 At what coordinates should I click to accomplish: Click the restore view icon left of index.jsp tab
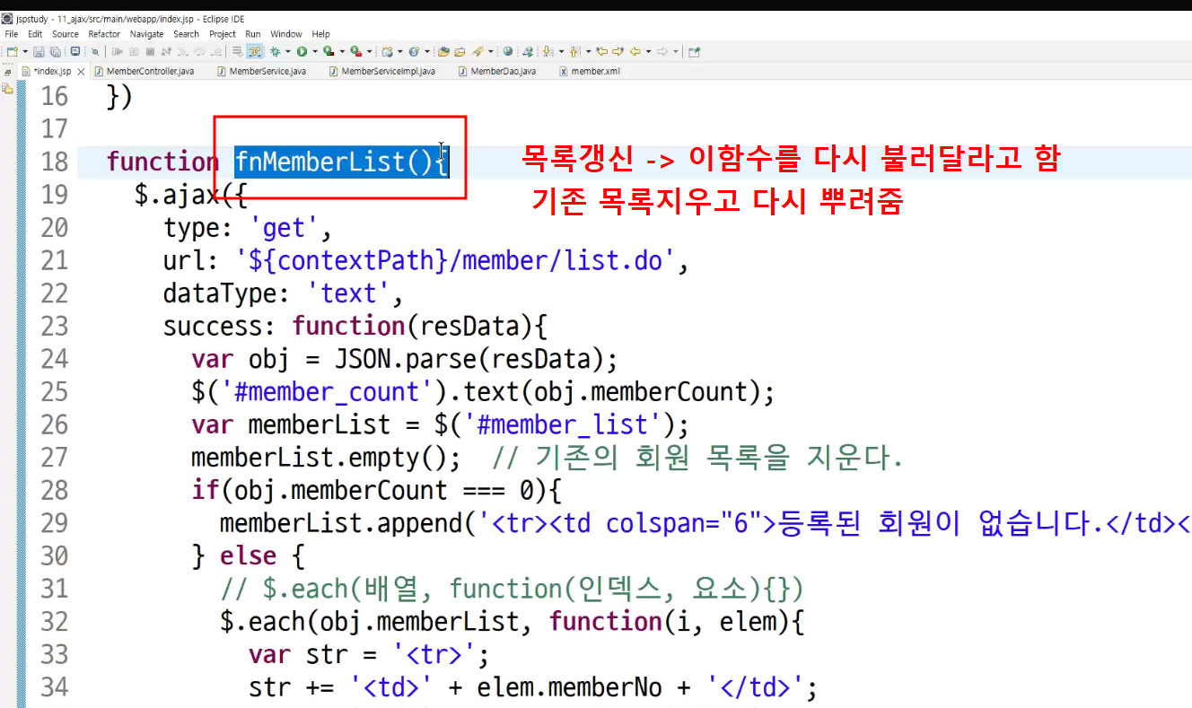pos(7,73)
